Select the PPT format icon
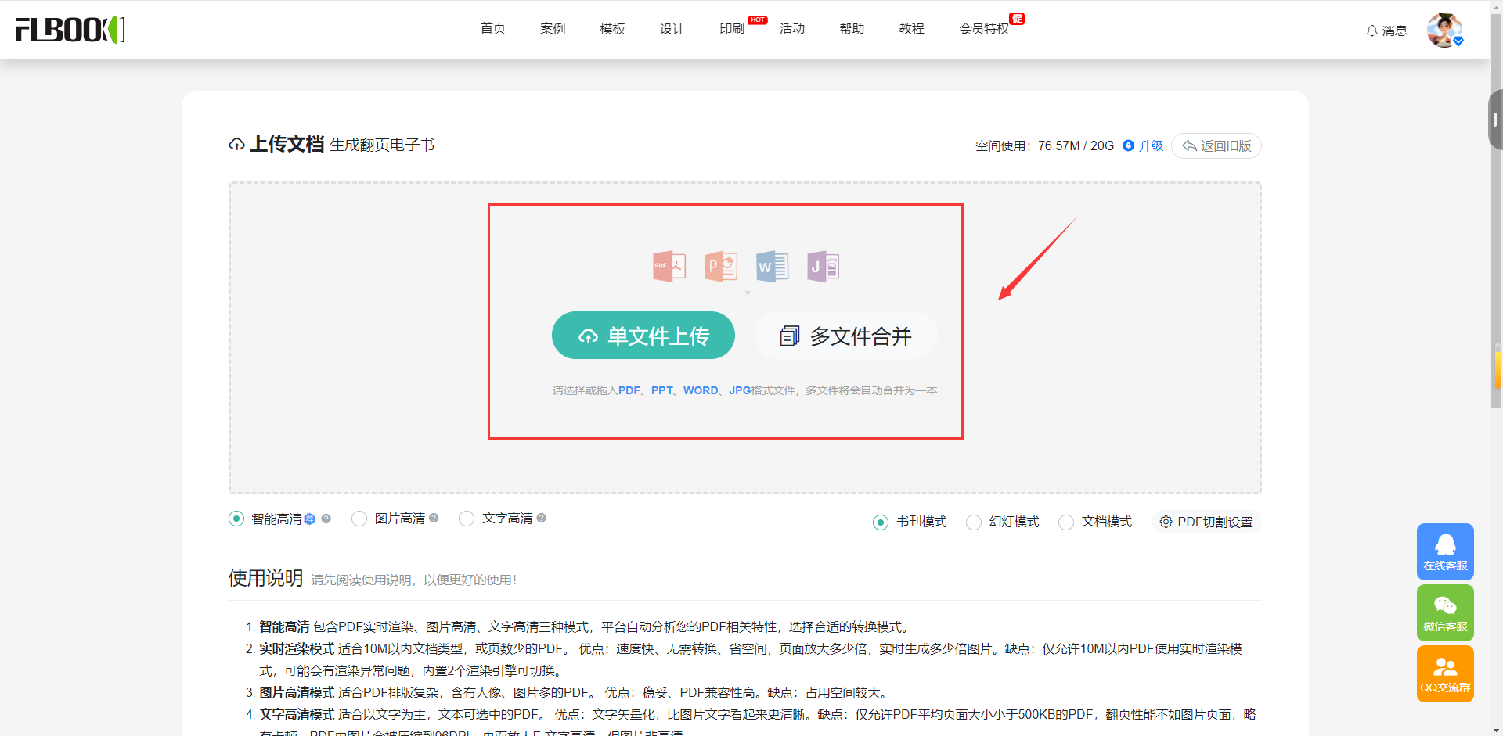Viewport: 1503px width, 736px height. pyautogui.click(x=720, y=266)
